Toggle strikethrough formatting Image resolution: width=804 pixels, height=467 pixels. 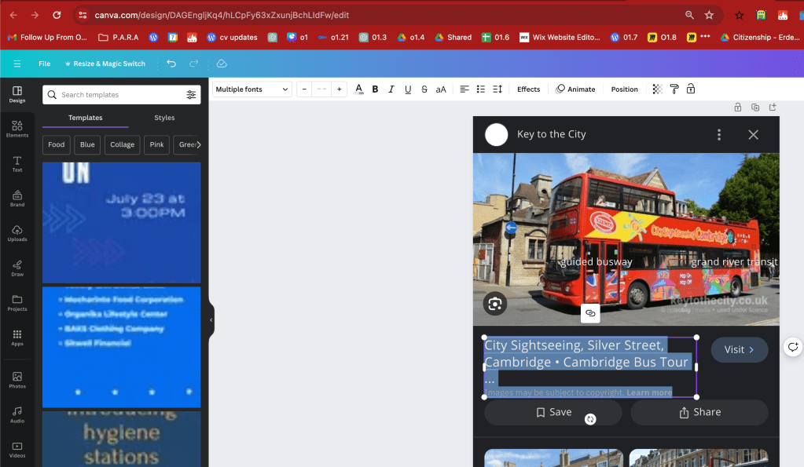point(424,89)
